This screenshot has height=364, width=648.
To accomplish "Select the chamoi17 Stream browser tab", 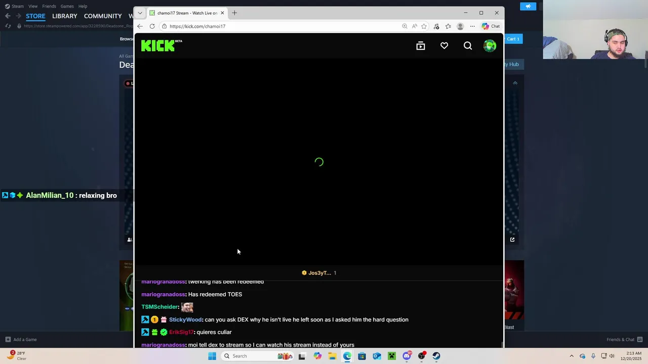I will pos(186,13).
